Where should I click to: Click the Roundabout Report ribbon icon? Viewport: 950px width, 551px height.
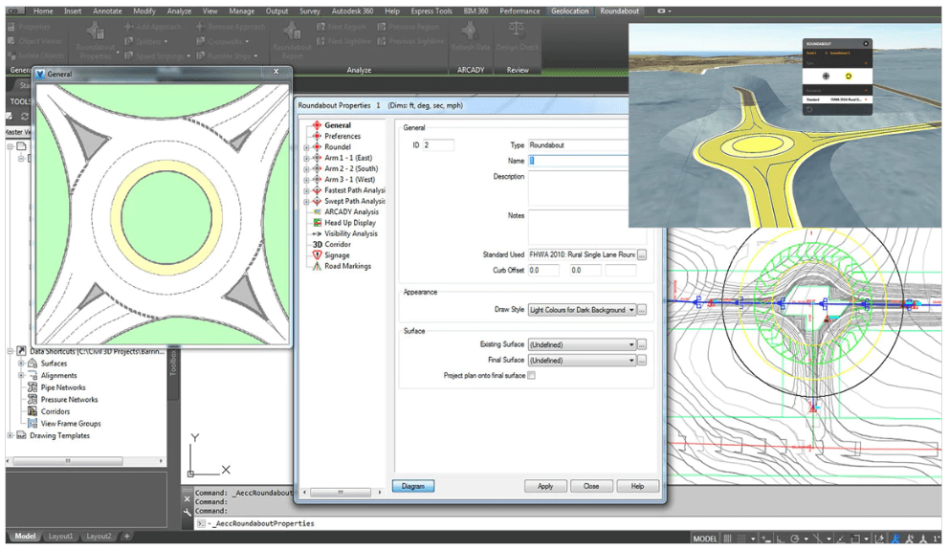[x=292, y=30]
